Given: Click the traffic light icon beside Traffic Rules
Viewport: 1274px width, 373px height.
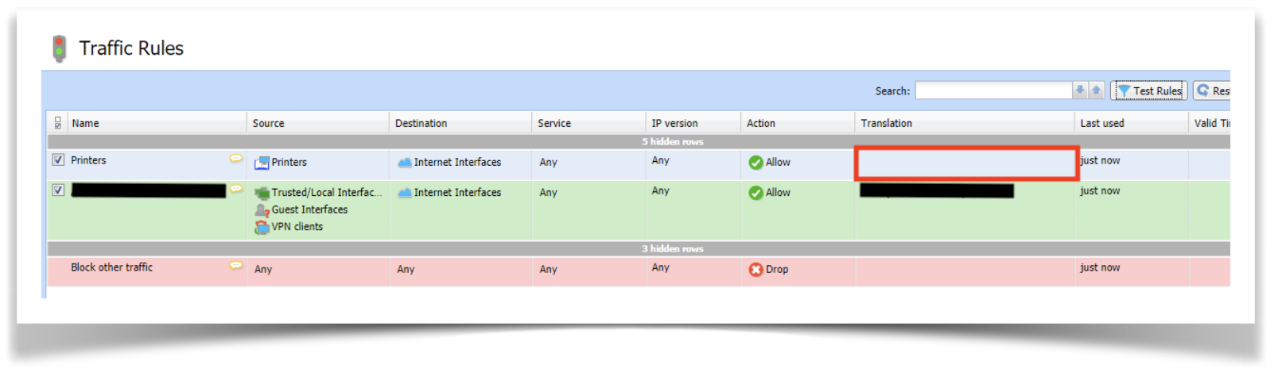Looking at the screenshot, I should [59, 48].
